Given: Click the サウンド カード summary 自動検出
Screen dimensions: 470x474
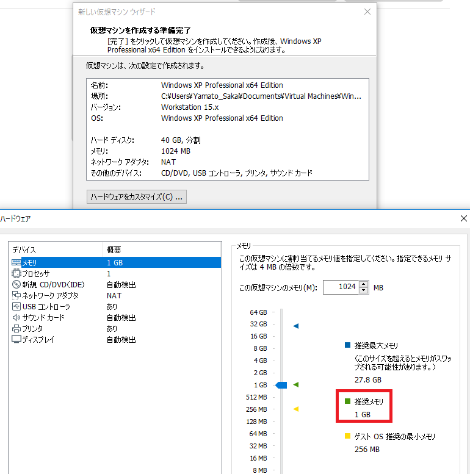Looking at the screenshot, I should click(x=121, y=318).
